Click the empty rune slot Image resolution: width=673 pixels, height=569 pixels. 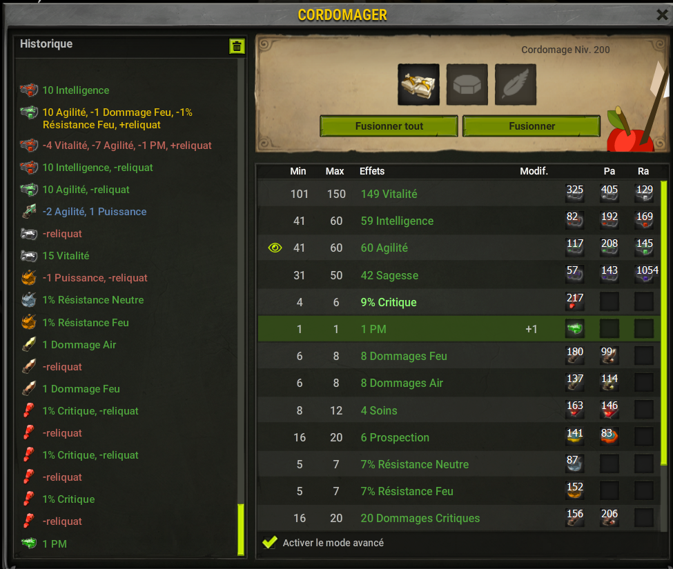(x=467, y=84)
